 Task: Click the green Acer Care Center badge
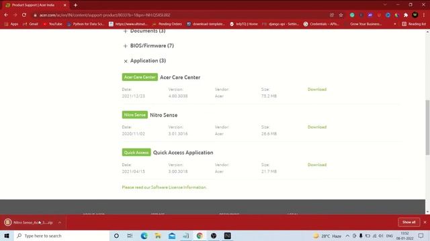click(140, 77)
